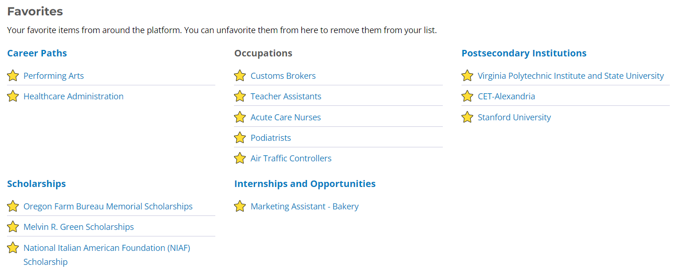The image size is (674, 277).
Task: Open the Scholarships section heading
Action: pyautogui.click(x=36, y=184)
